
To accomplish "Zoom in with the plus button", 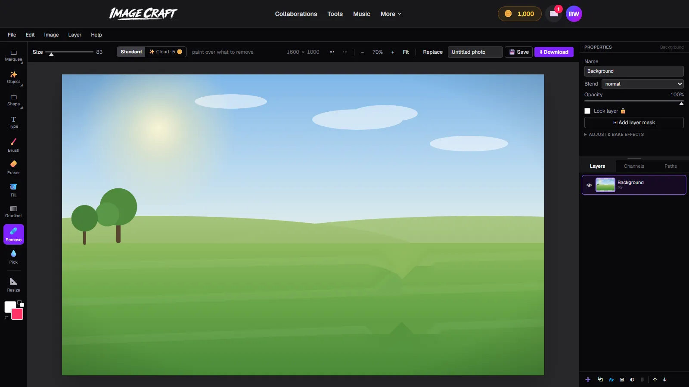I will (393, 52).
